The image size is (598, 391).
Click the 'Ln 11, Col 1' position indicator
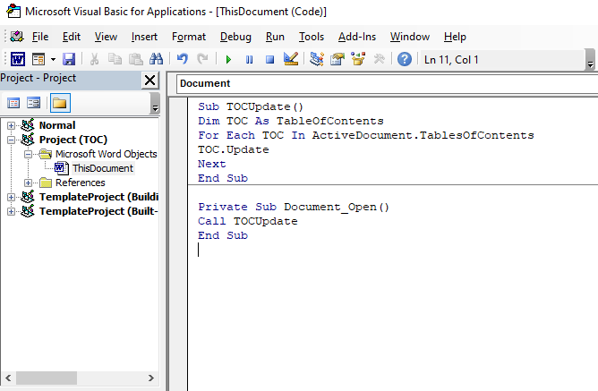point(451,60)
